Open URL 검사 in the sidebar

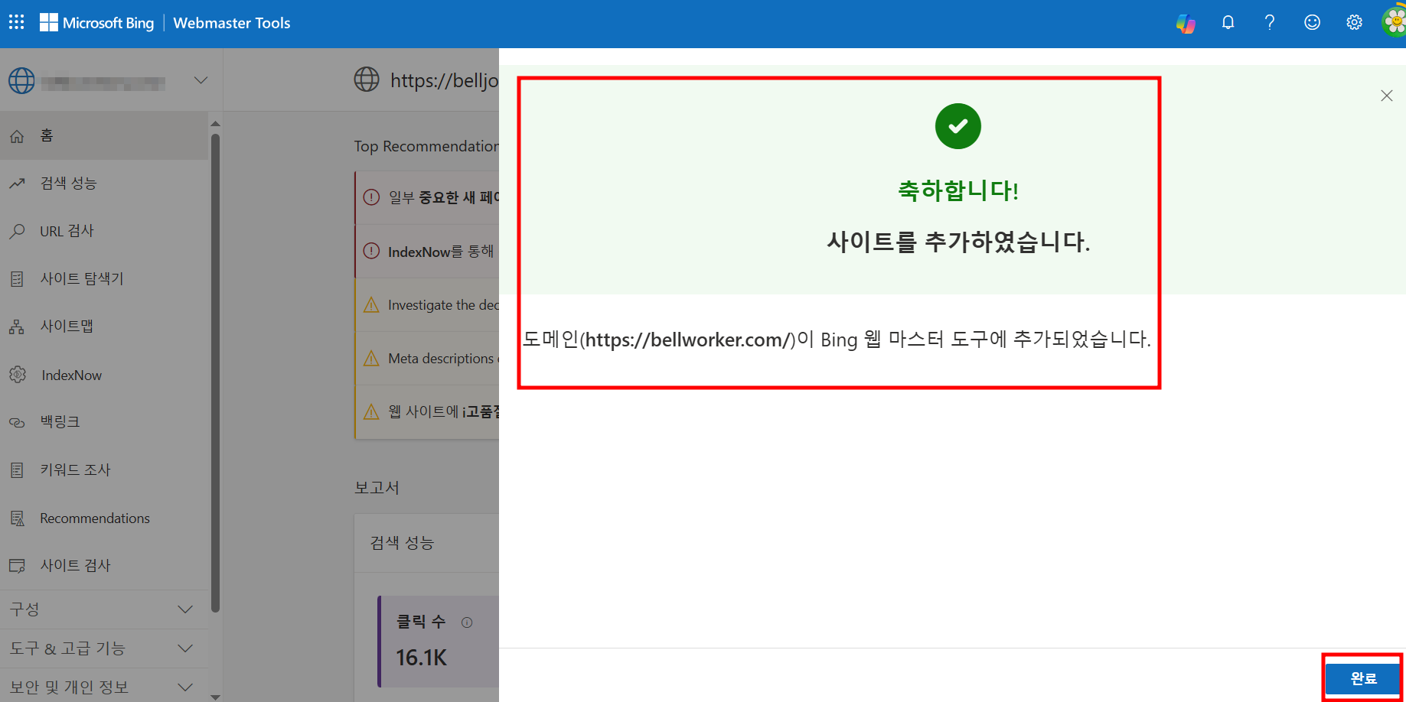(104, 231)
